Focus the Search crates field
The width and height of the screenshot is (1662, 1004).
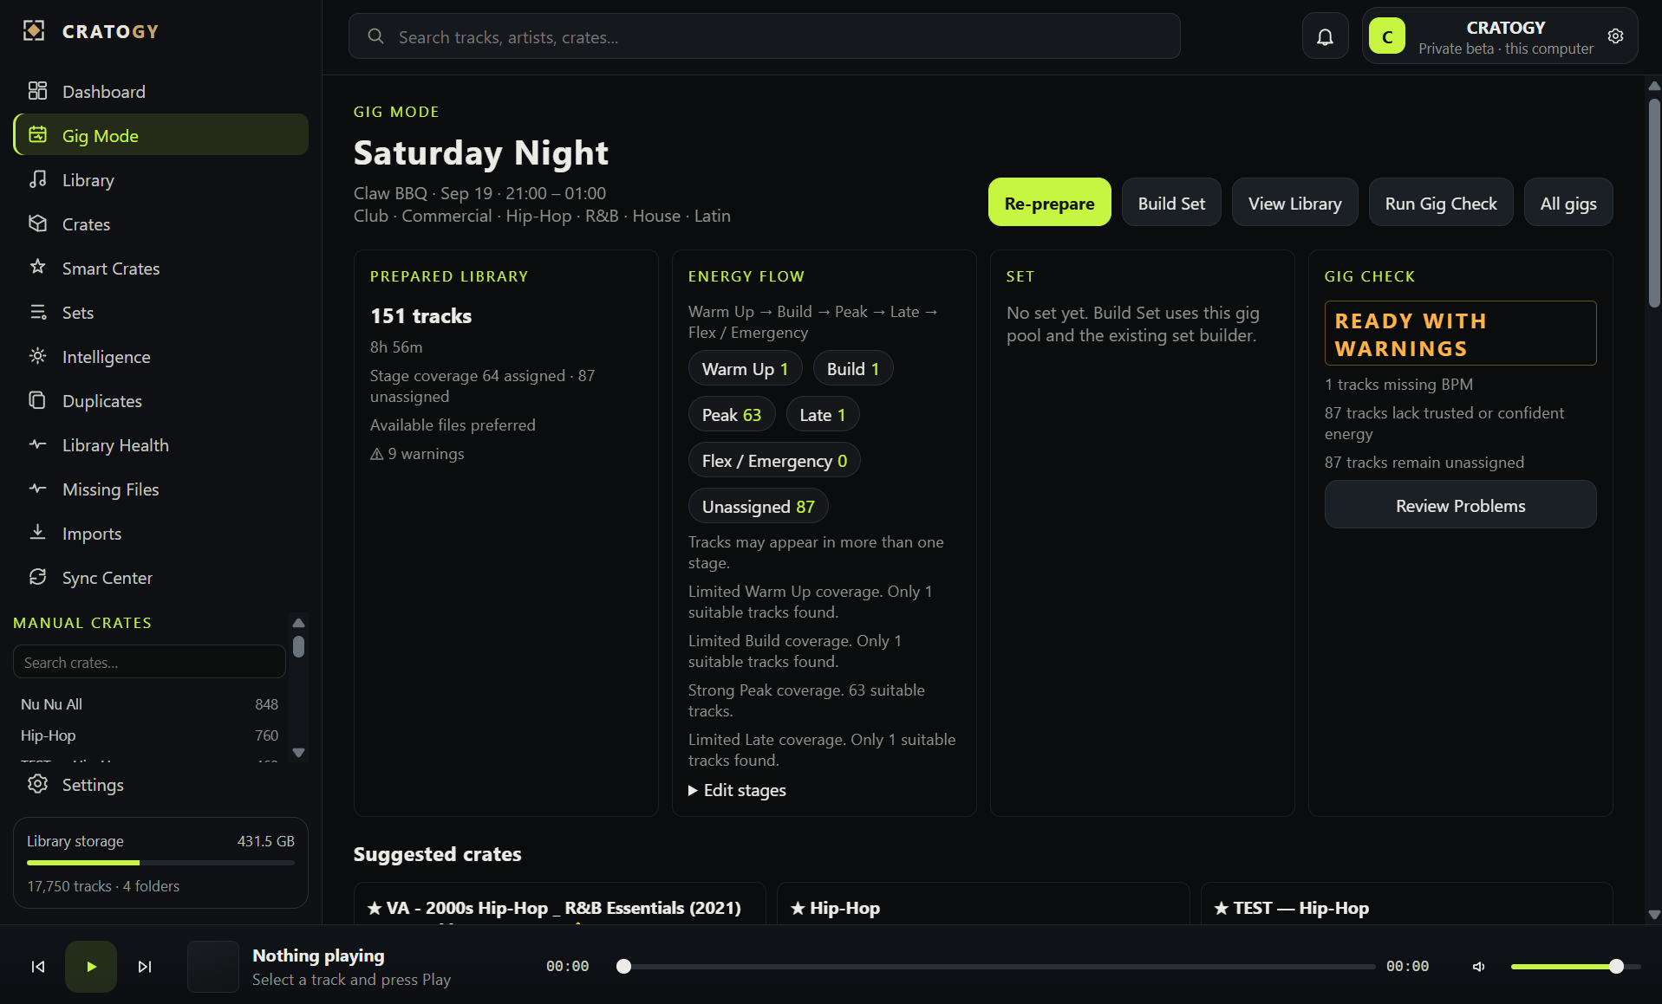[149, 662]
